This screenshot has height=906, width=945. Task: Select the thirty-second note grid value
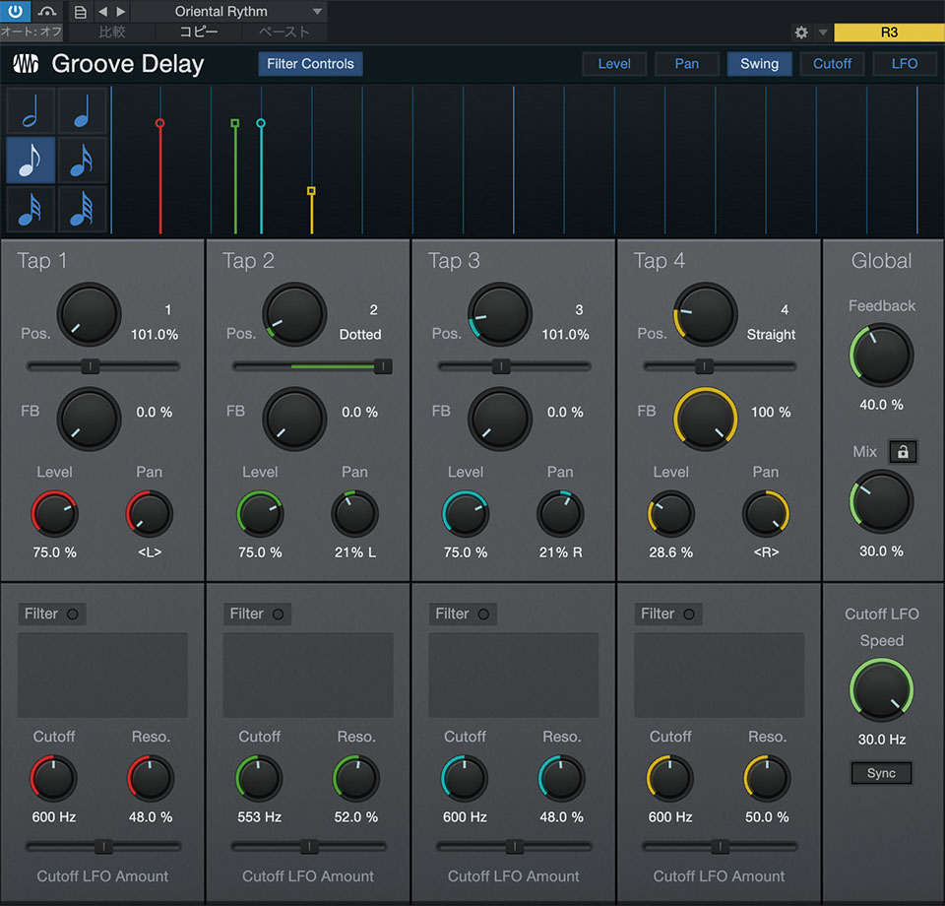click(31, 209)
